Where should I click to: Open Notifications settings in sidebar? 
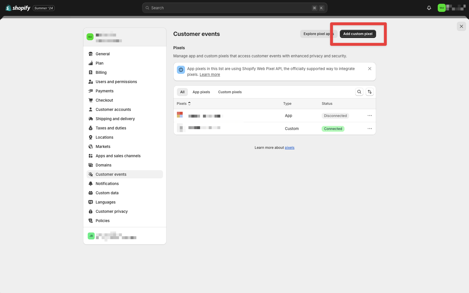click(107, 184)
